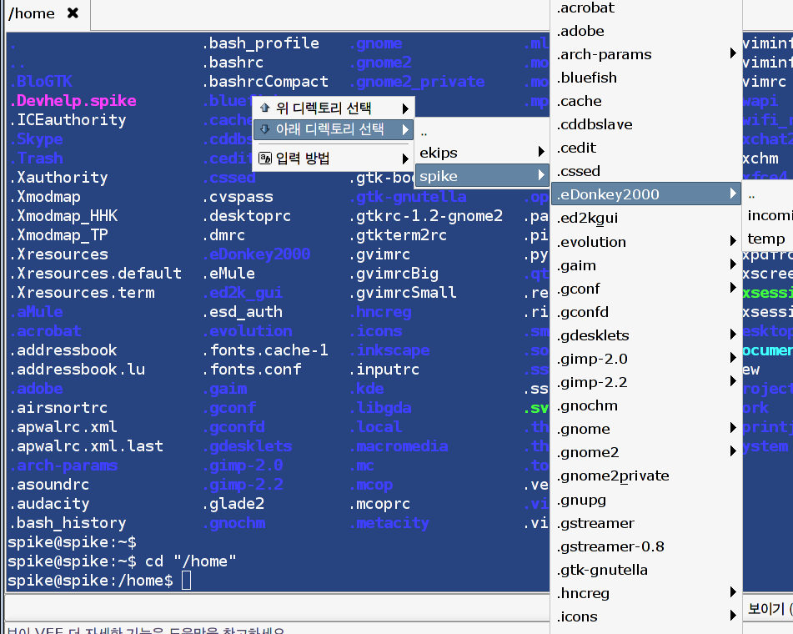Viewport: 793px width, 634px height.
Task: Expand the ekips submenu arrow
Action: click(541, 153)
